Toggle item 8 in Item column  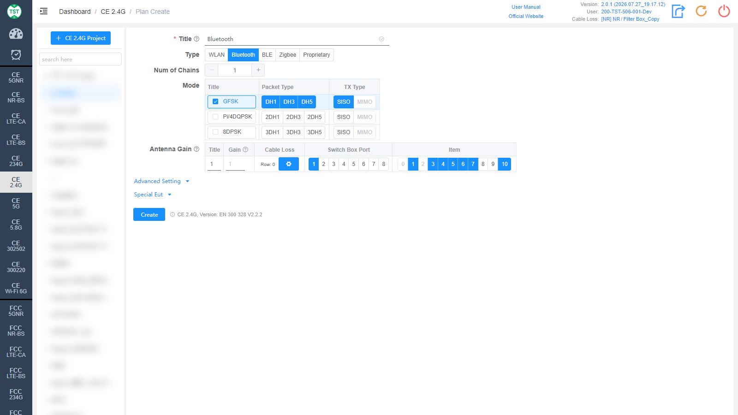point(483,164)
